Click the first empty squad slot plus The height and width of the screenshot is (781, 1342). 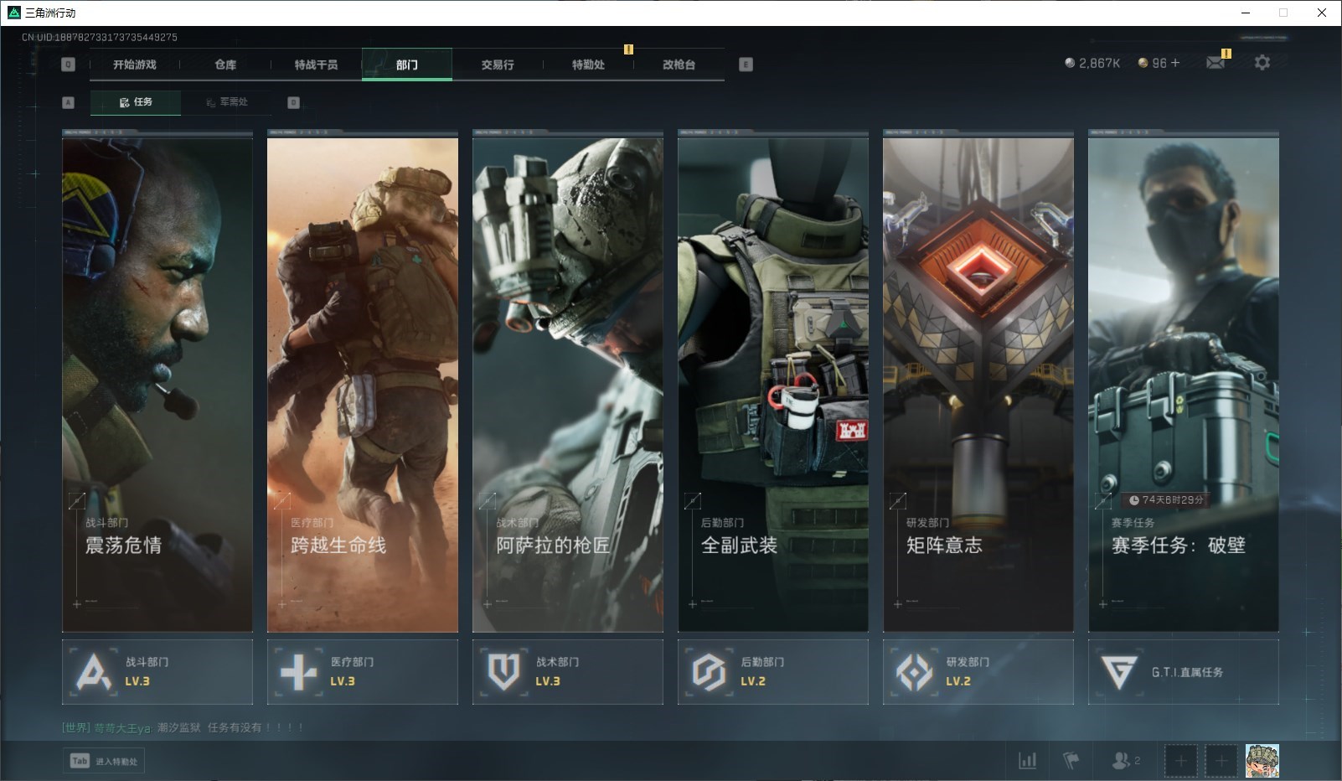(x=1180, y=761)
